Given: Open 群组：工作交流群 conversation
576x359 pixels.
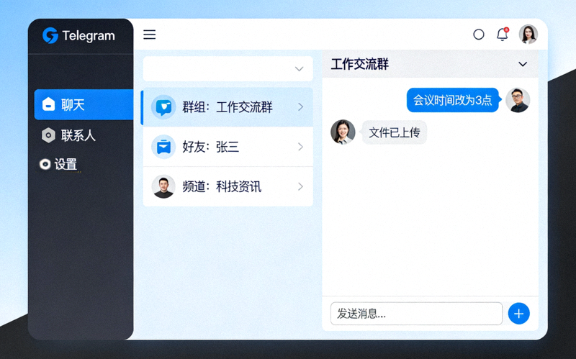Looking at the screenshot, I should (227, 107).
